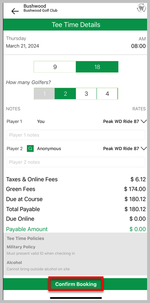Expand Player 1 rate dropdown chevron
Image resolution: width=150 pixels, height=303 pixels.
[x=144, y=121]
